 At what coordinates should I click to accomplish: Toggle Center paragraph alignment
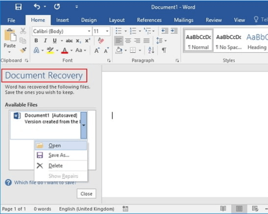(128, 41)
